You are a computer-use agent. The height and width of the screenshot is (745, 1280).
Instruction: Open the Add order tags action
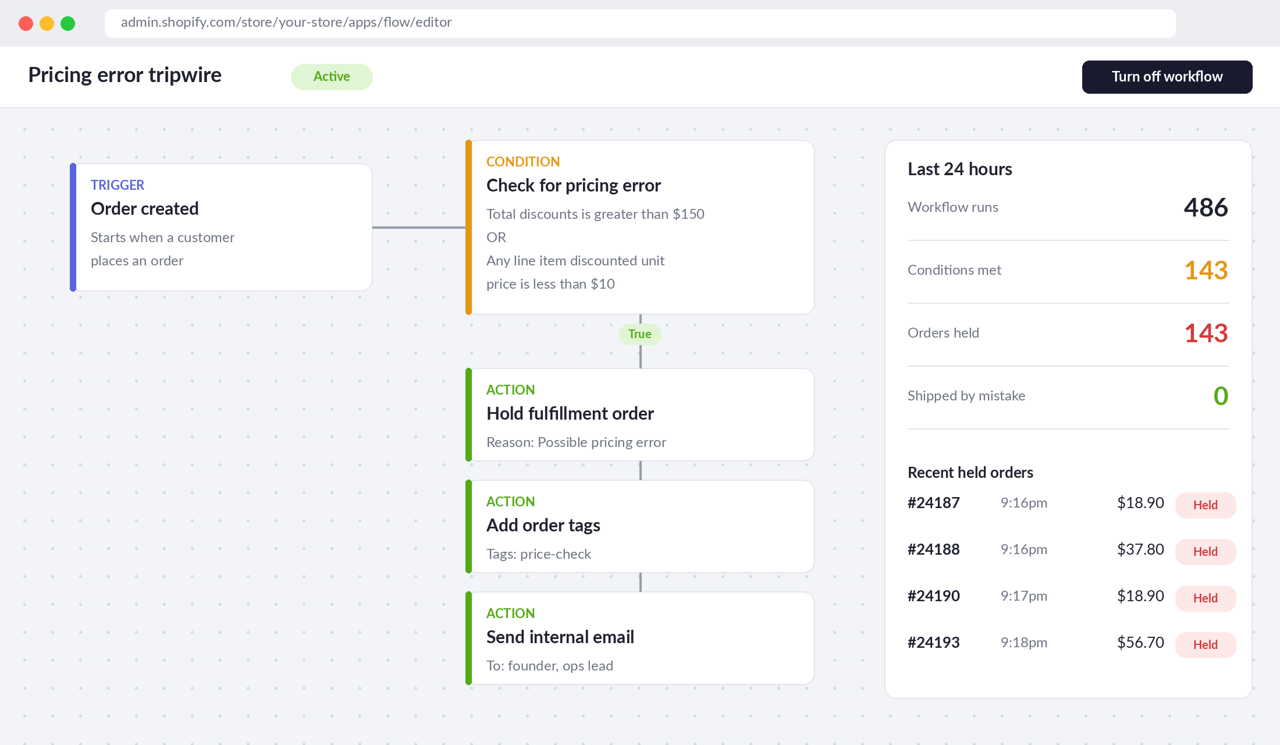(640, 526)
